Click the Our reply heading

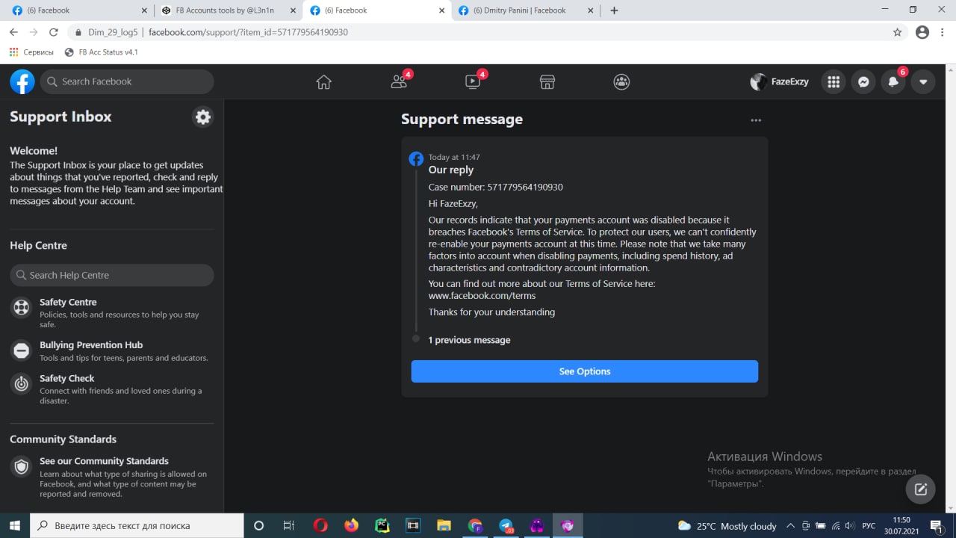click(450, 170)
